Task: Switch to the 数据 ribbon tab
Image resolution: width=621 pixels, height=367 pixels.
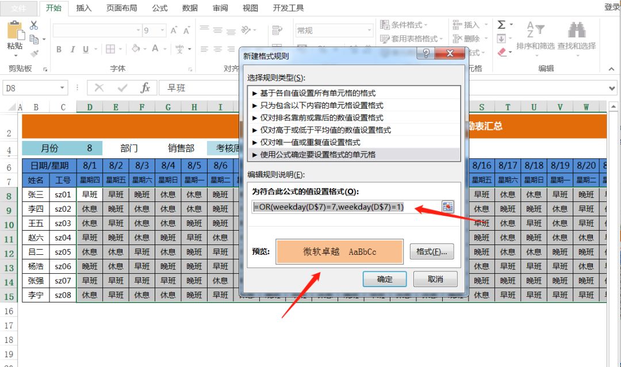Action: click(190, 8)
